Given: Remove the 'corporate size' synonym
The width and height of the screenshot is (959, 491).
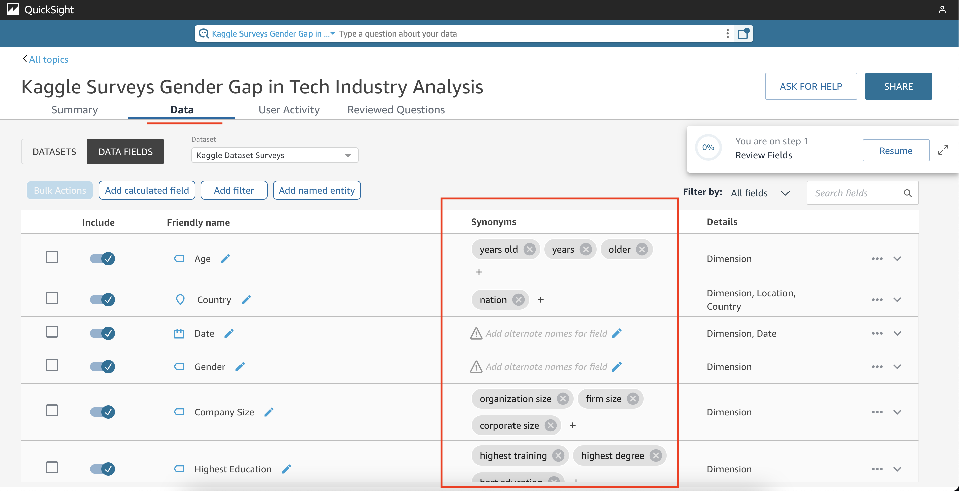Looking at the screenshot, I should (551, 425).
